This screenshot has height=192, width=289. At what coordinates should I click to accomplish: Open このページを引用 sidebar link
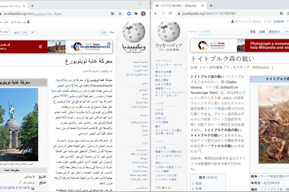pos(166,175)
